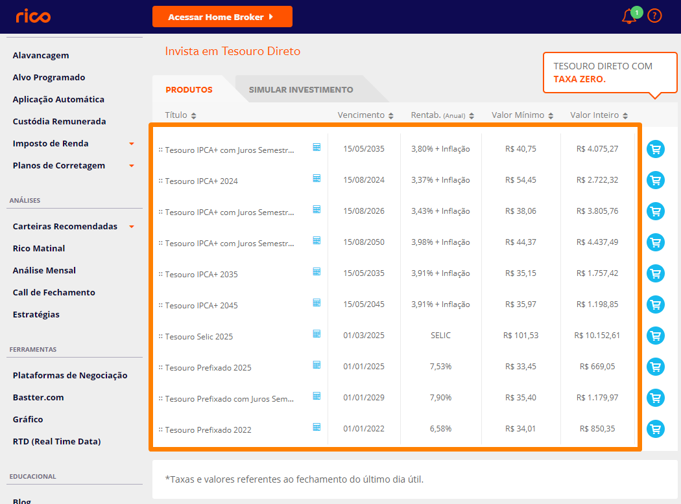Select the Produtos tab
The height and width of the screenshot is (504, 681).
(189, 90)
